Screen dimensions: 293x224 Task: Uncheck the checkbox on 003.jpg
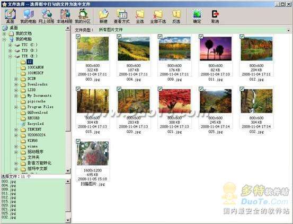[x=78, y=37]
